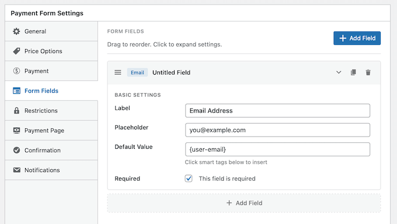The height and width of the screenshot is (224, 397).
Task: Focus the Label input with Email Address
Action: tap(277, 111)
